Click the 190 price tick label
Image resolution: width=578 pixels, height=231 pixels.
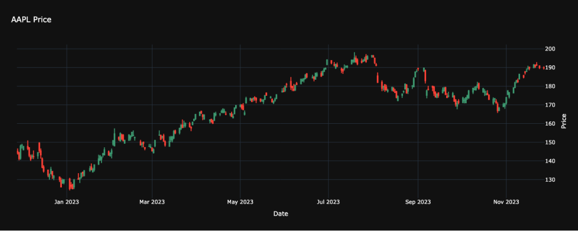[x=550, y=68]
